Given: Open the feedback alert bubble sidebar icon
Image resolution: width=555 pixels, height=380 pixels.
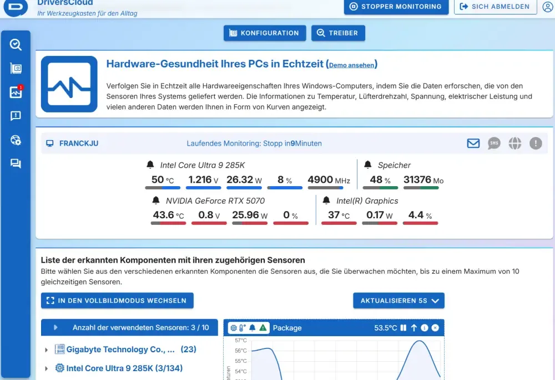Looking at the screenshot, I should 16,116.
